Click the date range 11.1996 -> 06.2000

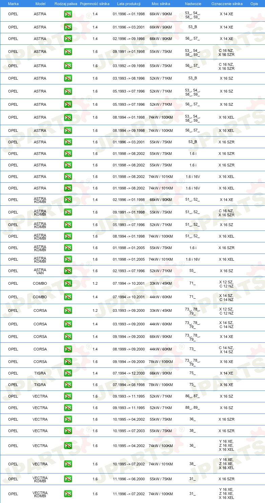pyautogui.click(x=129, y=479)
